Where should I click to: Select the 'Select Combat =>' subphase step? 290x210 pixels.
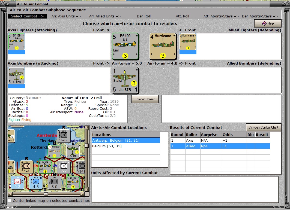click(x=27, y=16)
